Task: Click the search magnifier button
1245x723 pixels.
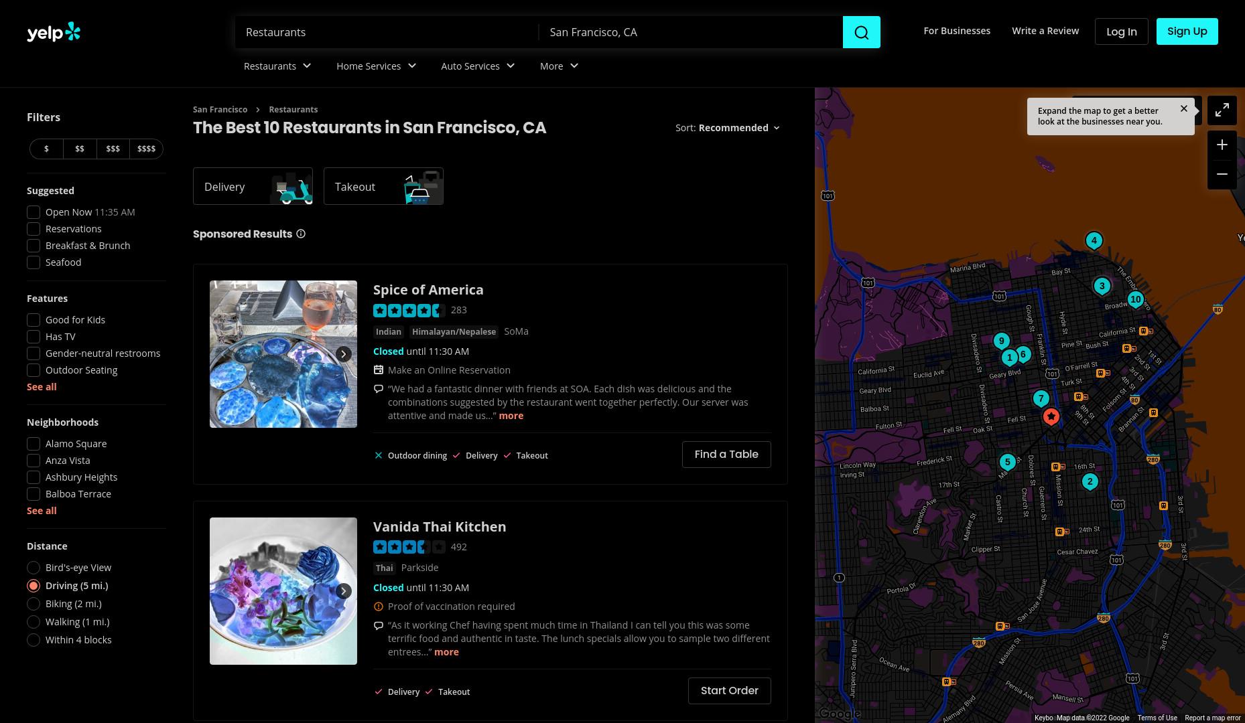Action: pyautogui.click(x=861, y=32)
